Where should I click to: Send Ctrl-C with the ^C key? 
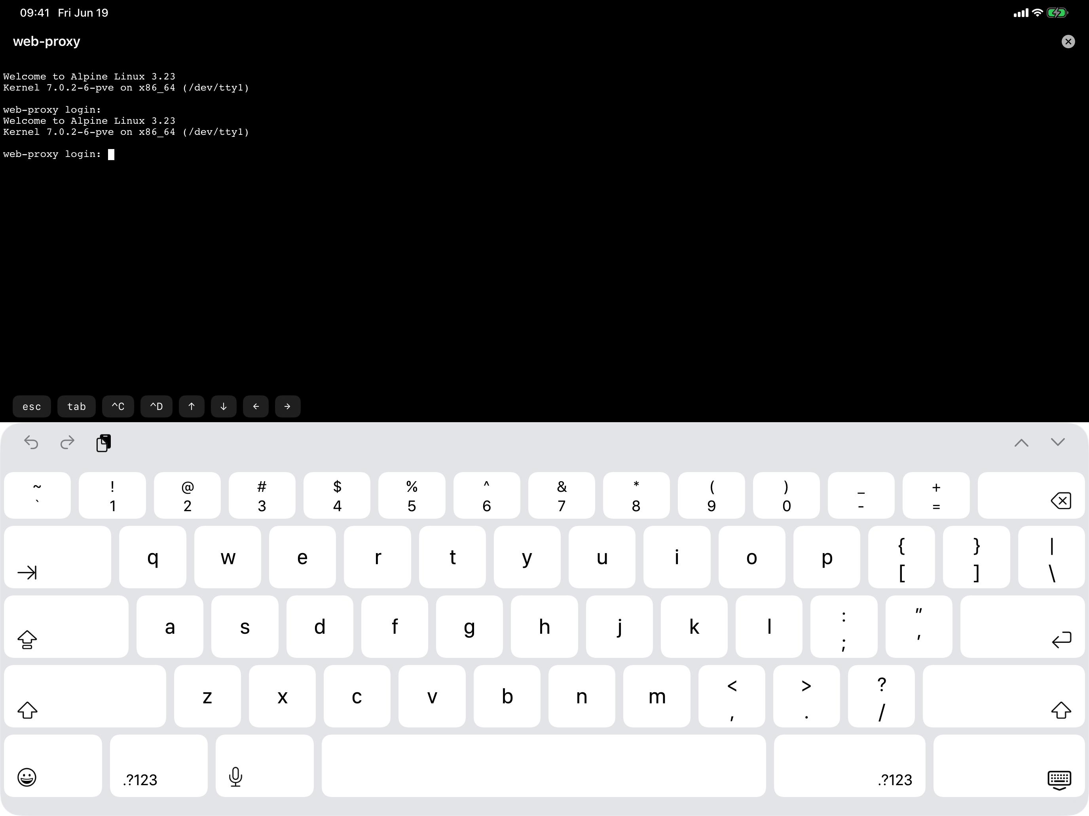click(x=118, y=406)
